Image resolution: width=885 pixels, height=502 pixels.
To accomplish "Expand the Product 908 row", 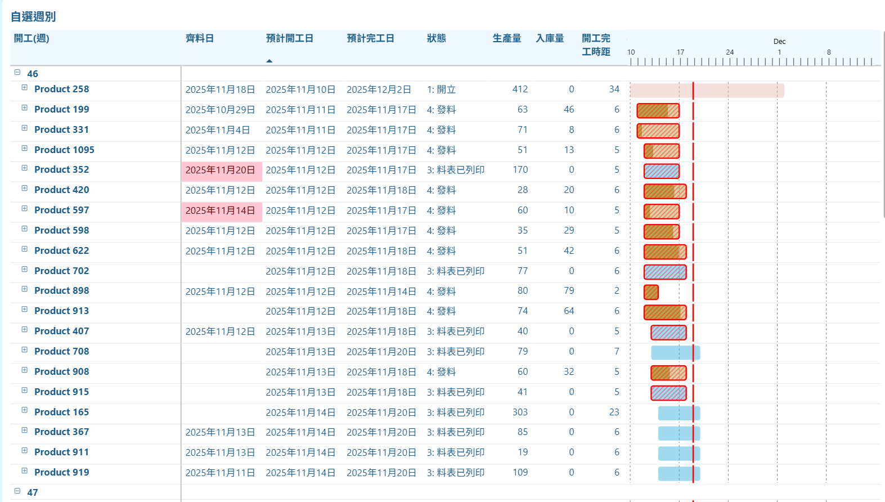I will [x=25, y=370].
